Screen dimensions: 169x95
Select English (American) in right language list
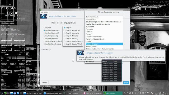tap(65, 31)
